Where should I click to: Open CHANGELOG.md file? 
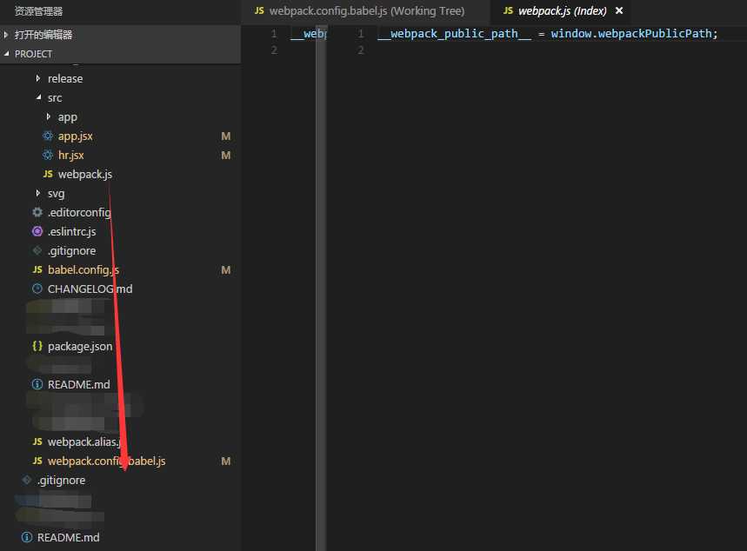(x=90, y=289)
